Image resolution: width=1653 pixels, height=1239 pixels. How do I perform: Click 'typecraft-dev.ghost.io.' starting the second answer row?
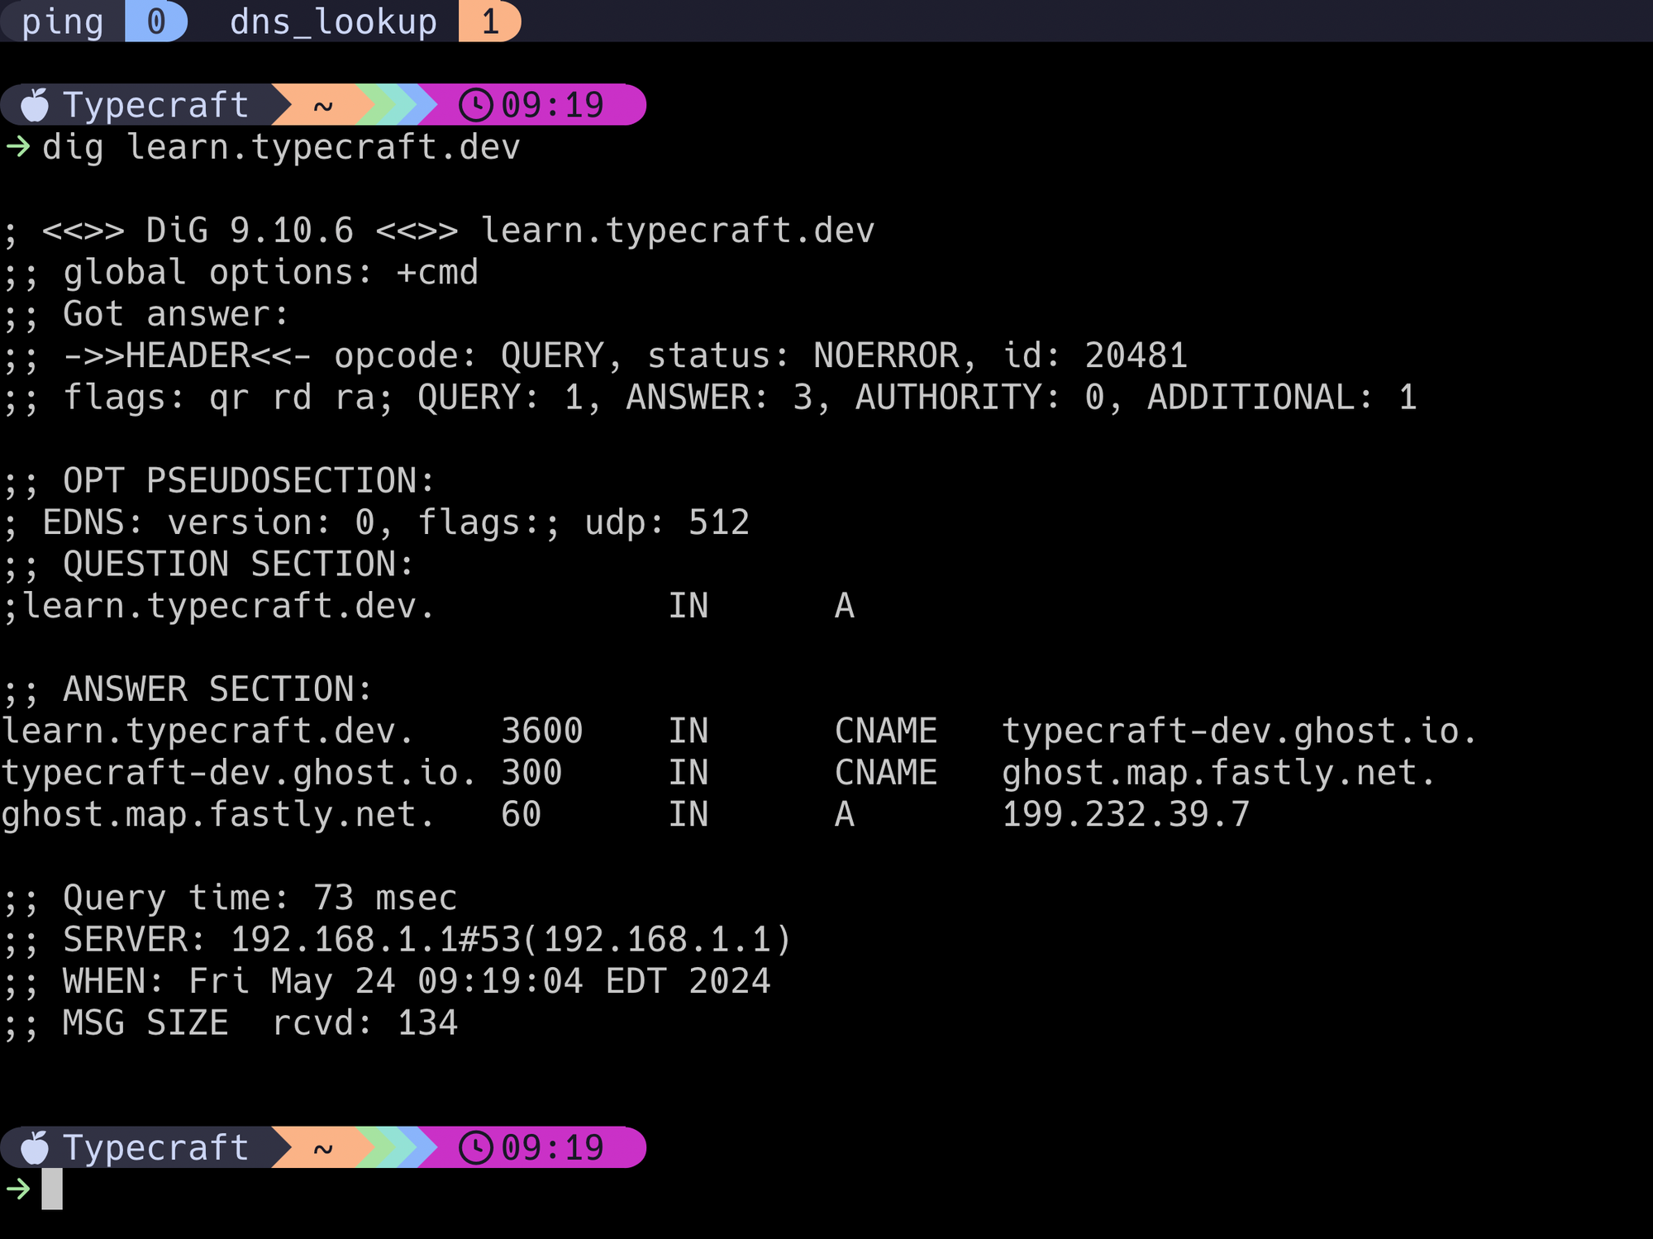click(239, 773)
